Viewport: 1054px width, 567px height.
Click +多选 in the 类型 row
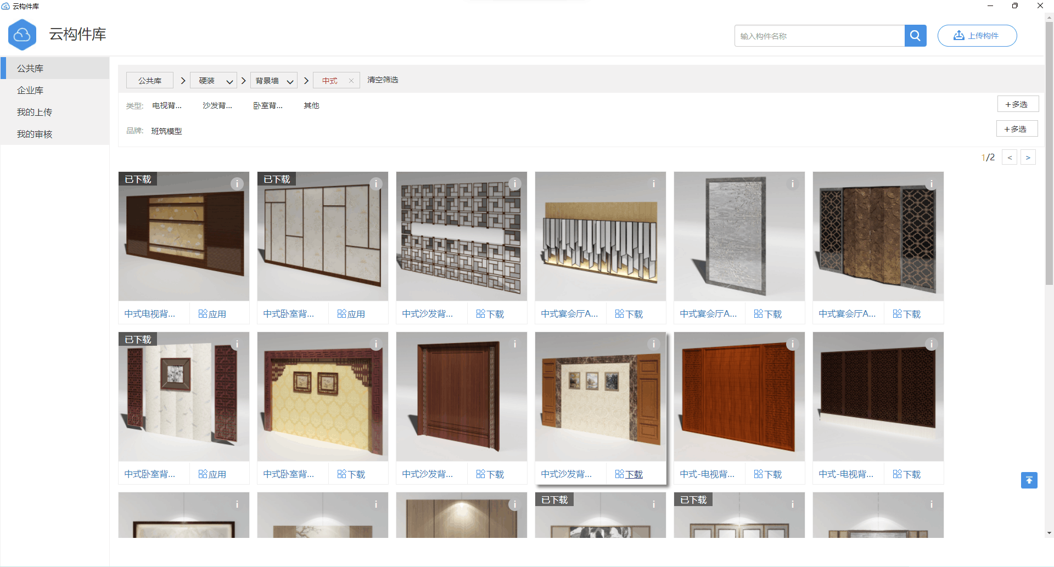(1018, 104)
